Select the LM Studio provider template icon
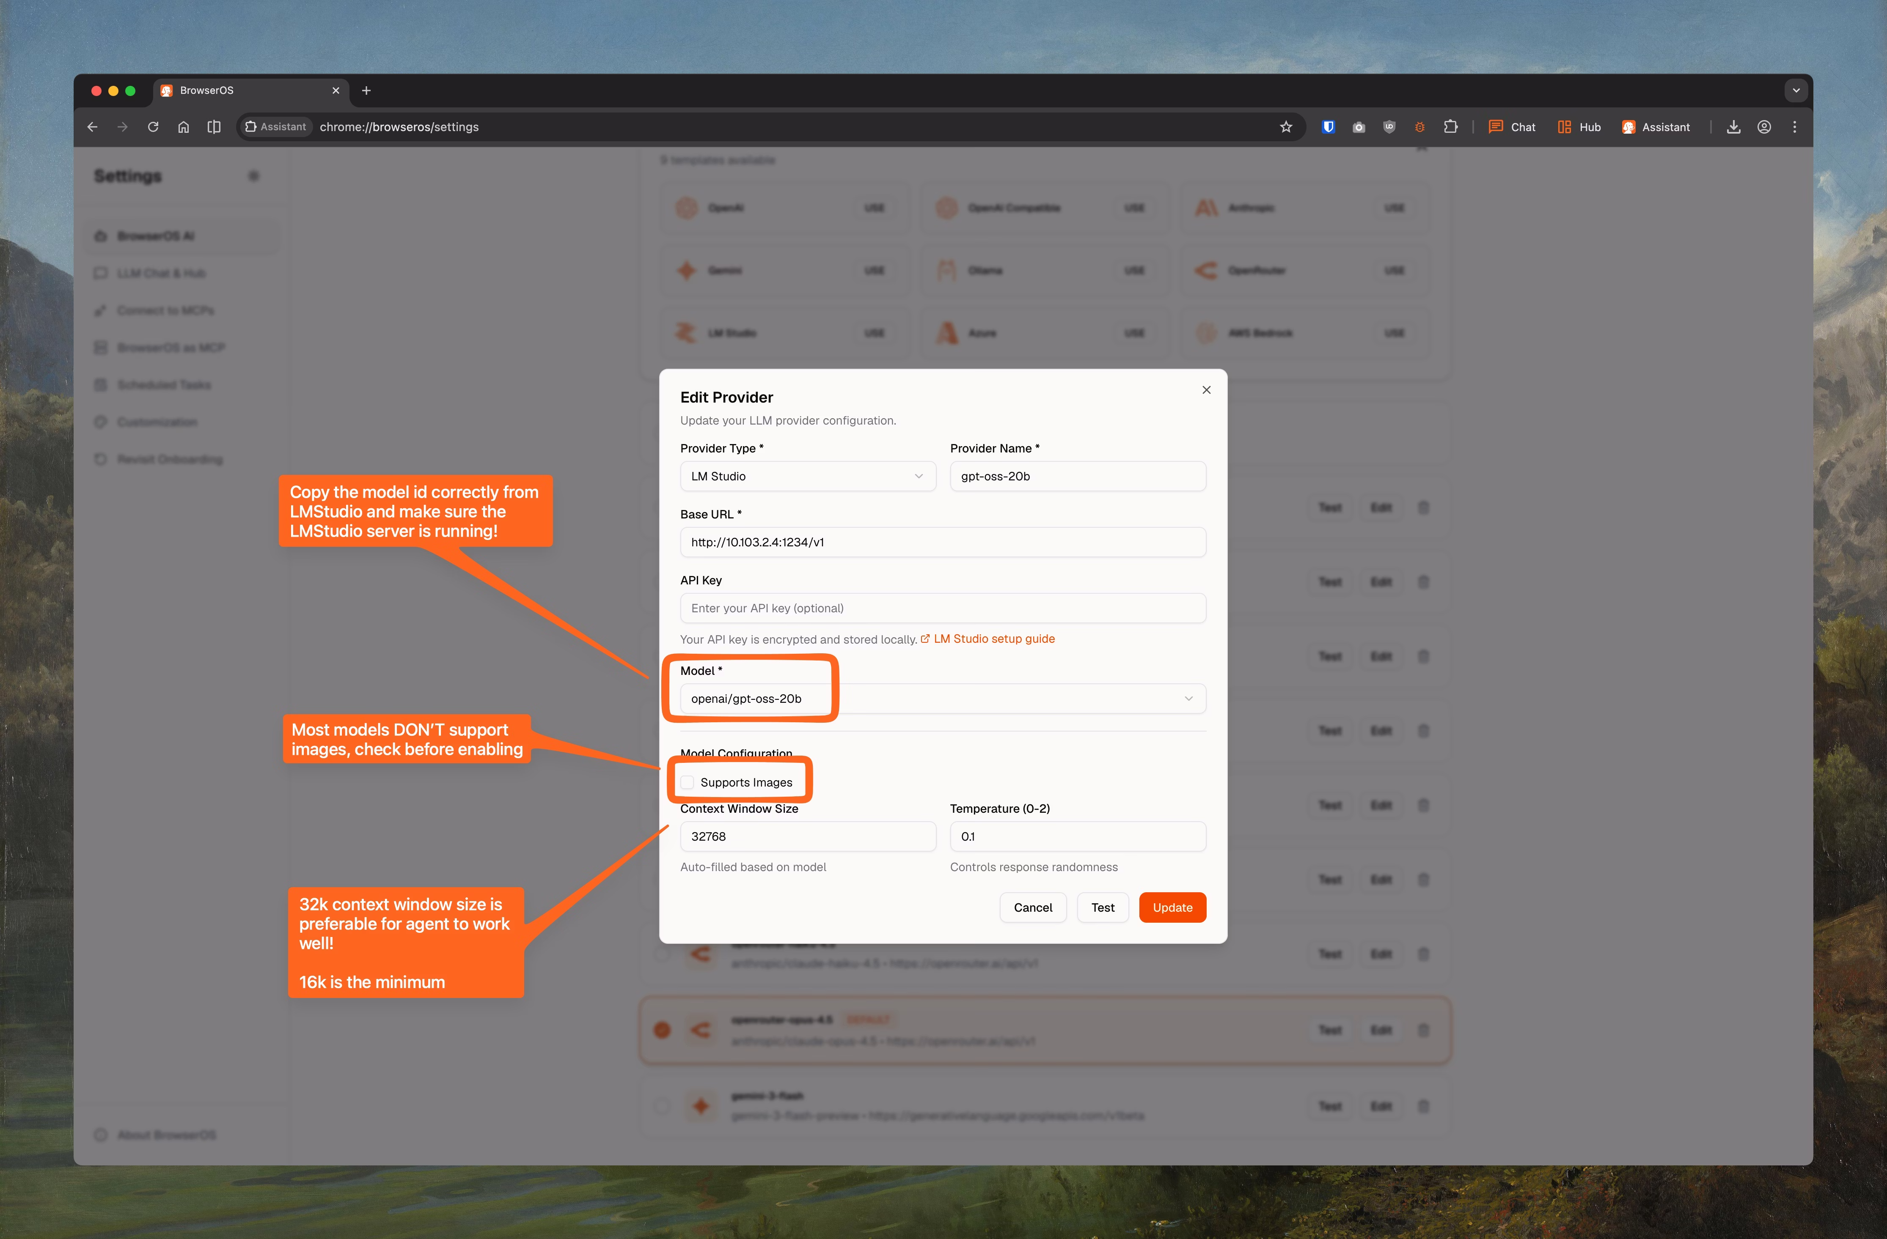This screenshot has width=1887, height=1239. point(687,333)
